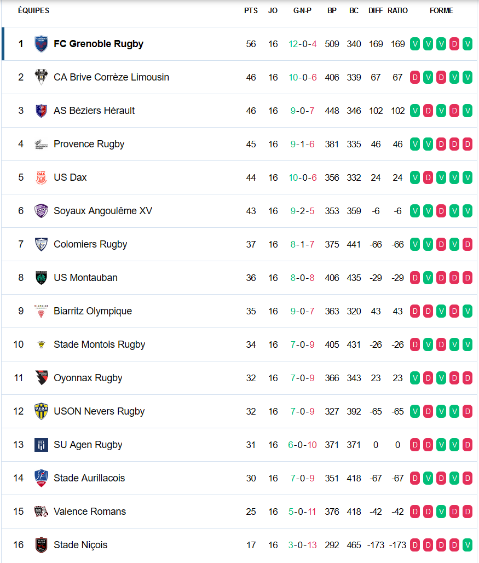Click the SU Agen Rugby blue logo
Screen dimensions: 479x563
click(x=41, y=445)
